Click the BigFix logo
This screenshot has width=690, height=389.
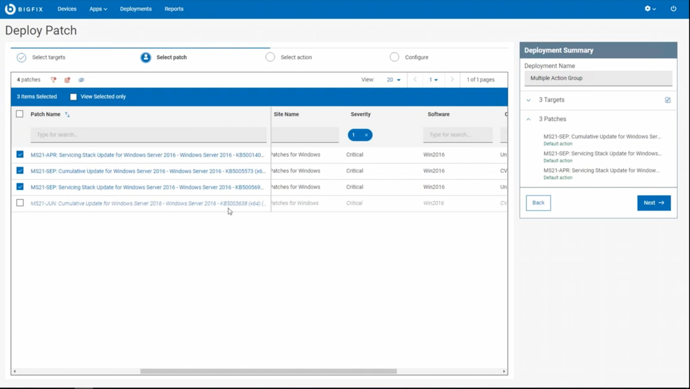pyautogui.click(x=24, y=8)
